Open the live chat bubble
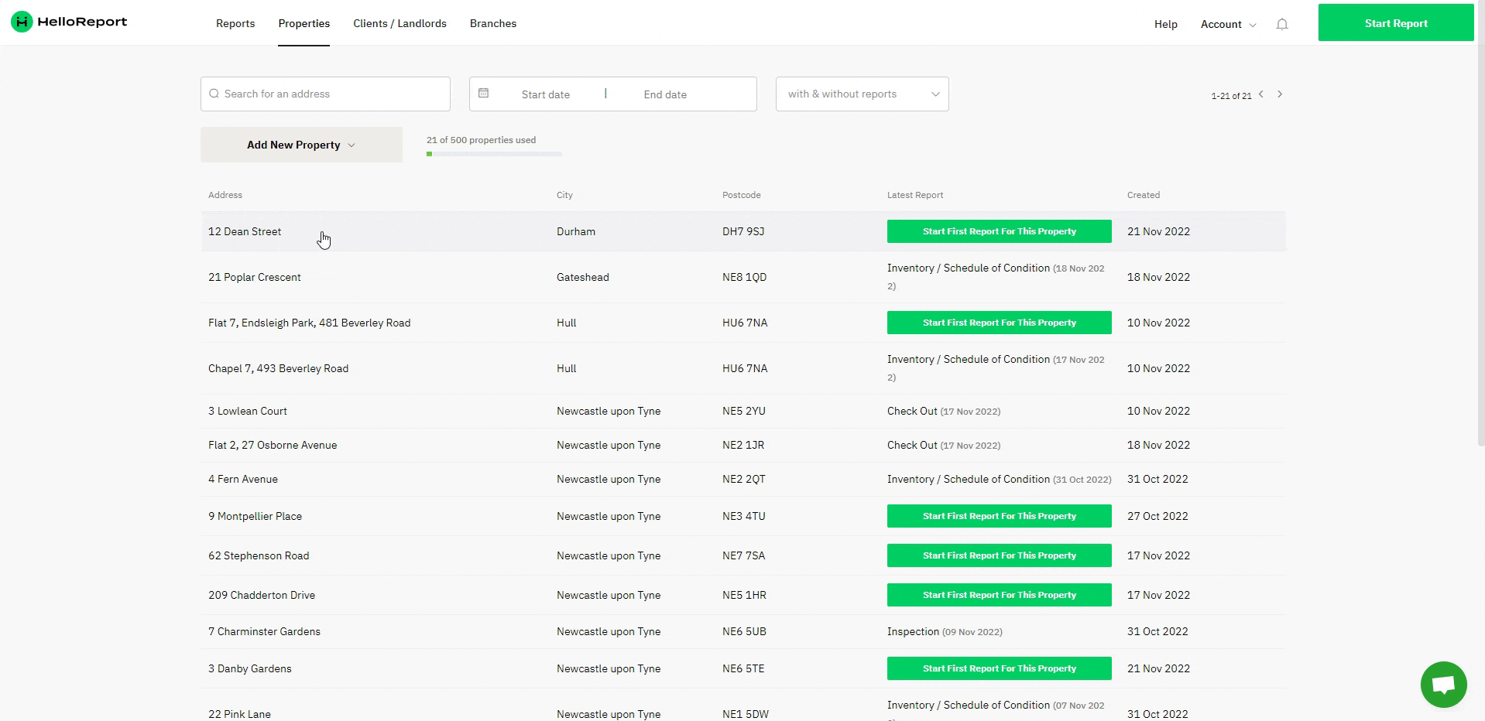The image size is (1485, 721). pyautogui.click(x=1443, y=685)
